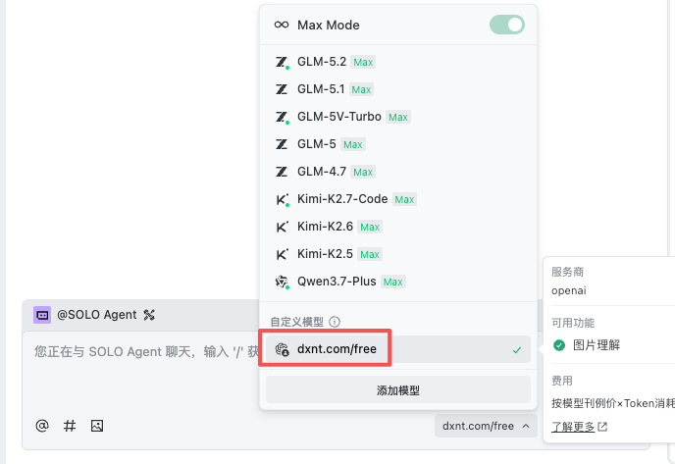Select the GLM-5.2 model

point(398,62)
